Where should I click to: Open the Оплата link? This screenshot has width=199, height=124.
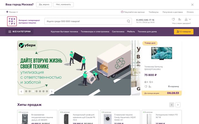coord(190,12)
